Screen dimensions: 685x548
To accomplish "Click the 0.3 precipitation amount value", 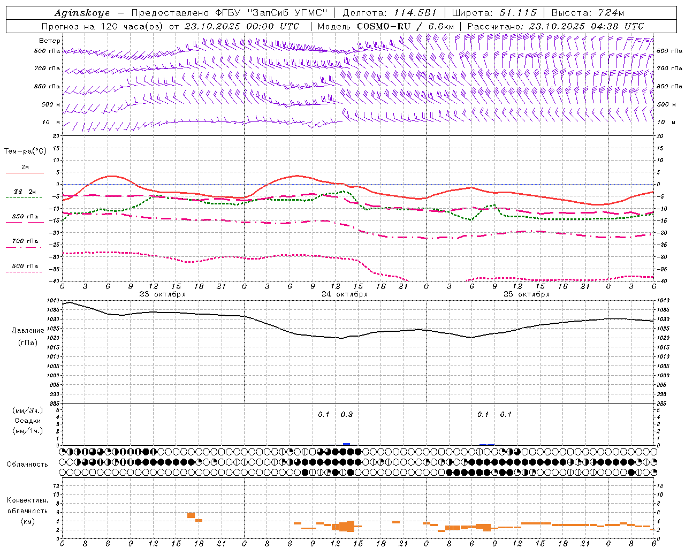I will [x=347, y=414].
